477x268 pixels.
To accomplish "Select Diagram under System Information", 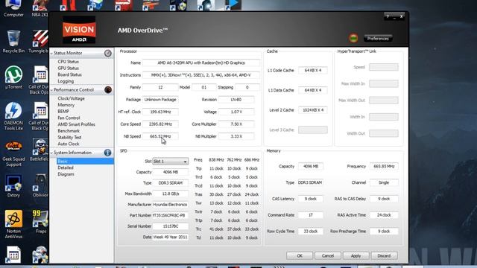I will click(x=66, y=174).
